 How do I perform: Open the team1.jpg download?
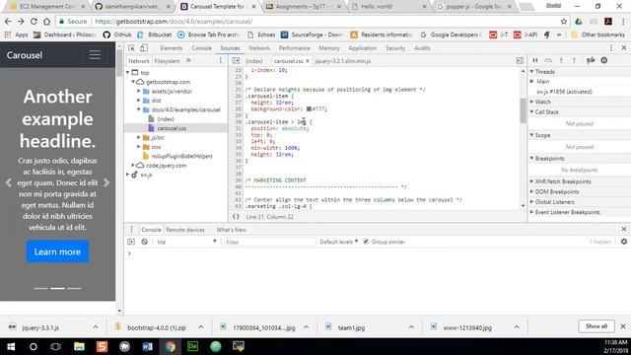pyautogui.click(x=351, y=327)
